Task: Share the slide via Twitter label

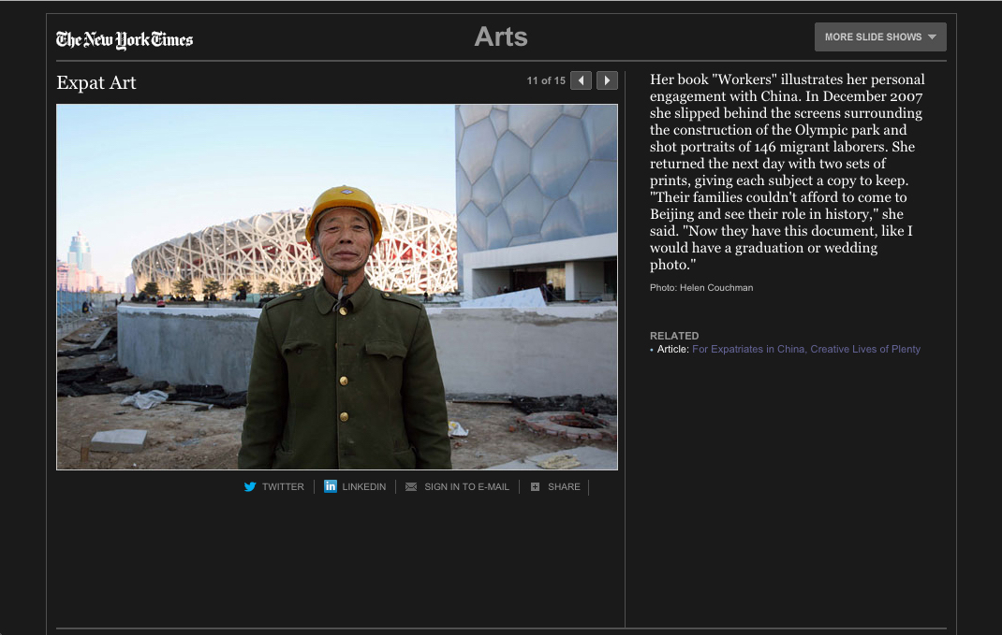Action: (x=283, y=486)
